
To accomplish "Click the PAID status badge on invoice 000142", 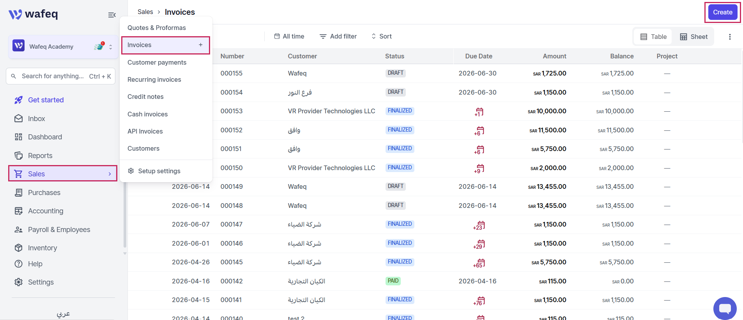I will point(393,281).
